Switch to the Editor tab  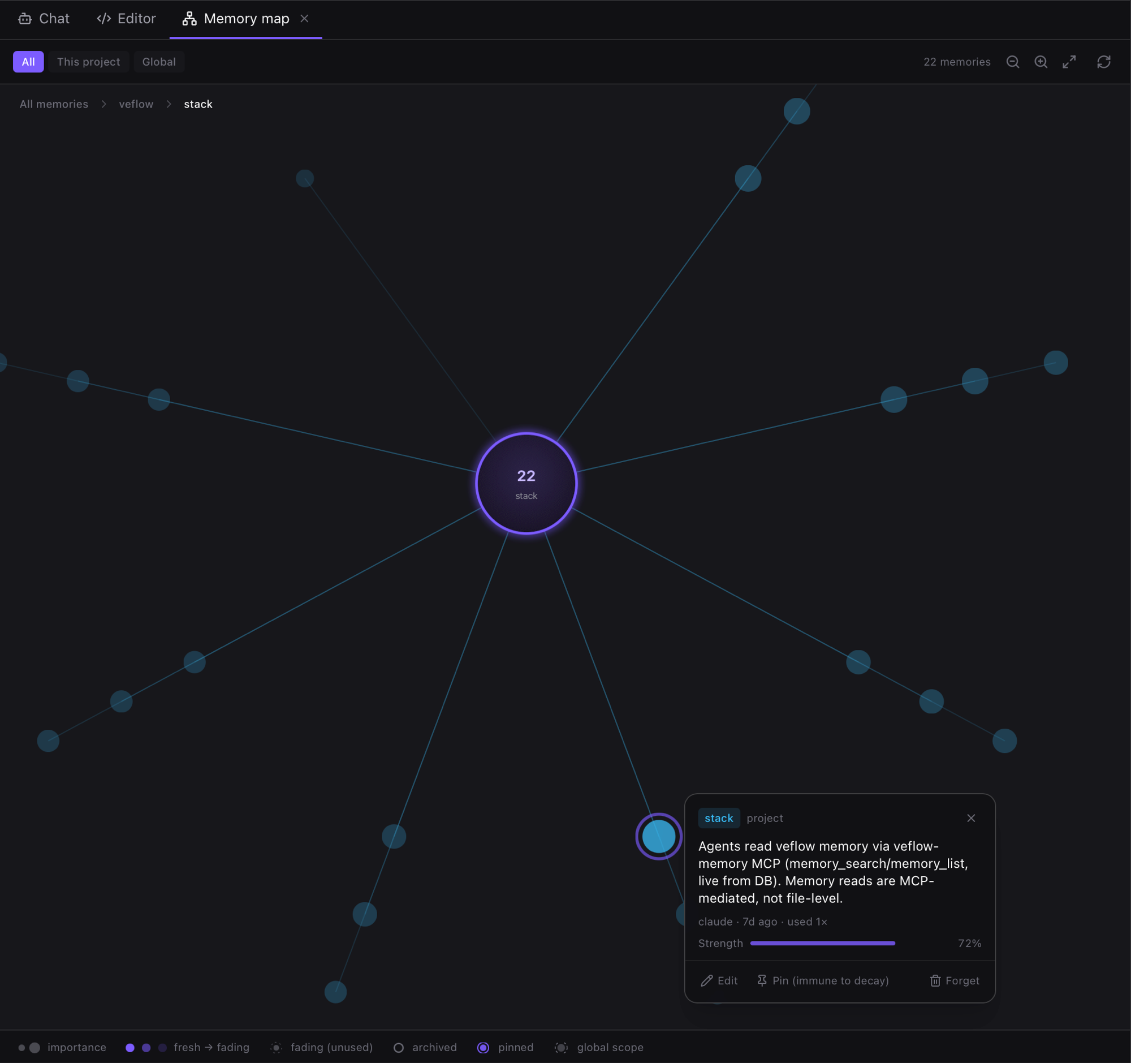pyautogui.click(x=126, y=19)
